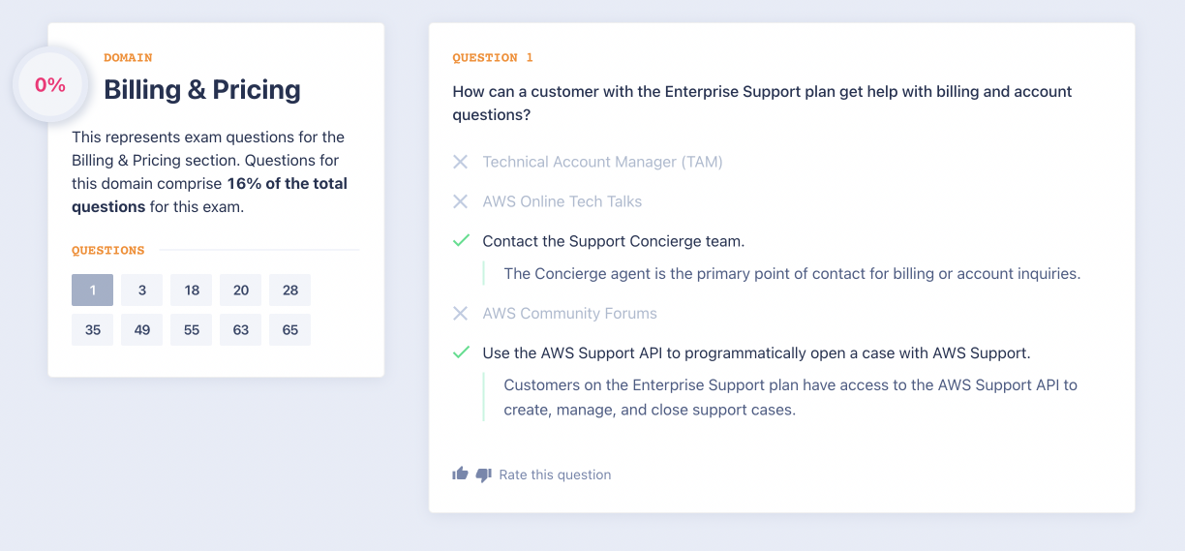Click the thumbs up rating icon

(x=461, y=474)
